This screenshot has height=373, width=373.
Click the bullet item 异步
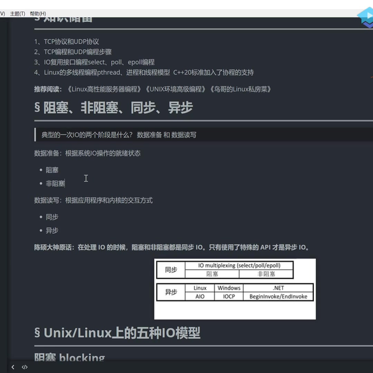tap(52, 231)
